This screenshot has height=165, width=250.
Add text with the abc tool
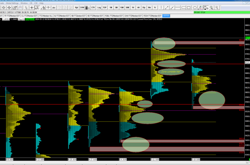pyautogui.click(x=54, y=8)
